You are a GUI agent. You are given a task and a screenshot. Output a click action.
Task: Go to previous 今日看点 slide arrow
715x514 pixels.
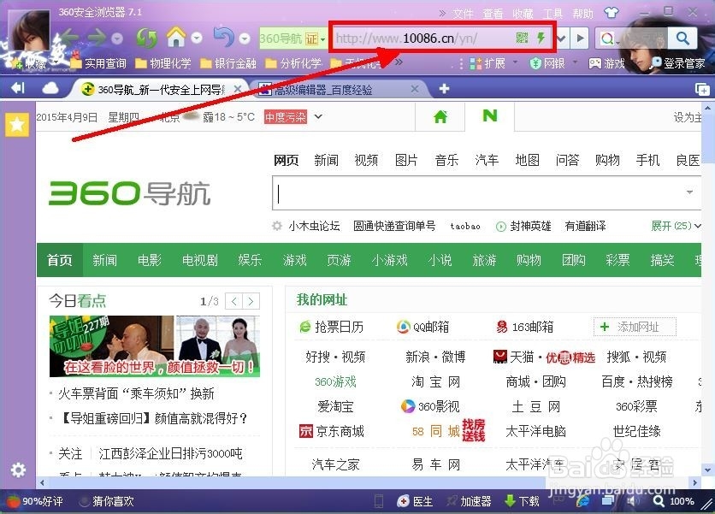234,301
